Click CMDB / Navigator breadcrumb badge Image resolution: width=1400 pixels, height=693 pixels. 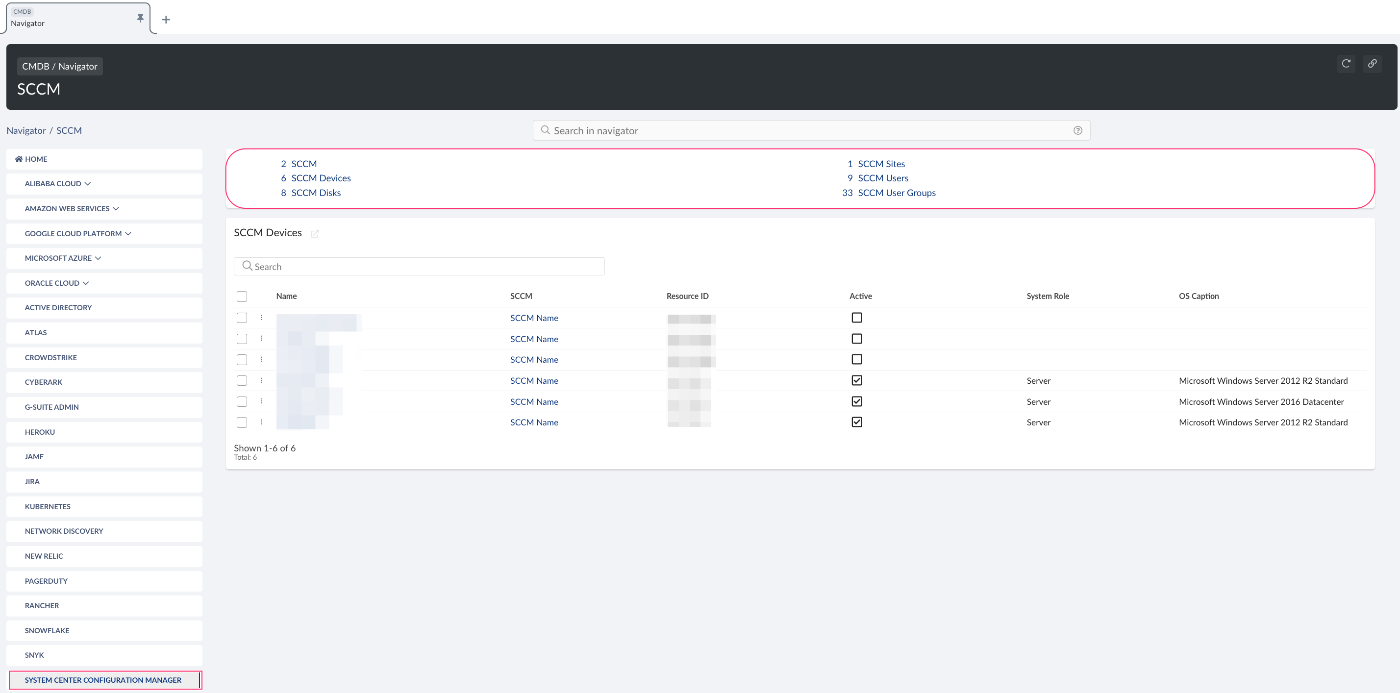coord(60,66)
